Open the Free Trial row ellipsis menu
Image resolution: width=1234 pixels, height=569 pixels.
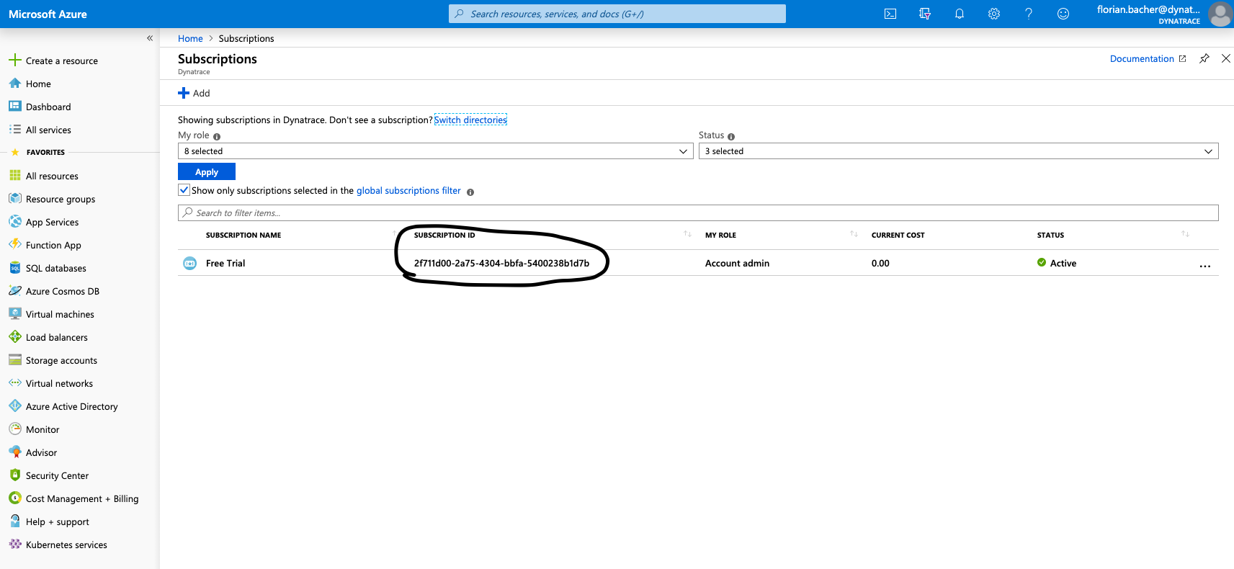tap(1205, 266)
